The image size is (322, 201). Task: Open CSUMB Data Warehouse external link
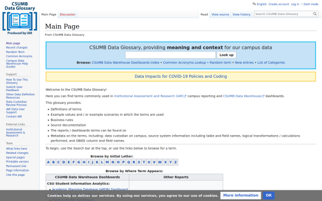coord(244,96)
